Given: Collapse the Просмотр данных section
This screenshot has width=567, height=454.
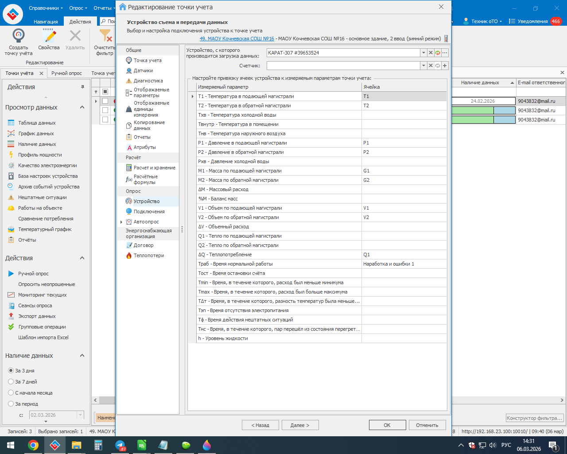Looking at the screenshot, I should coord(82,107).
